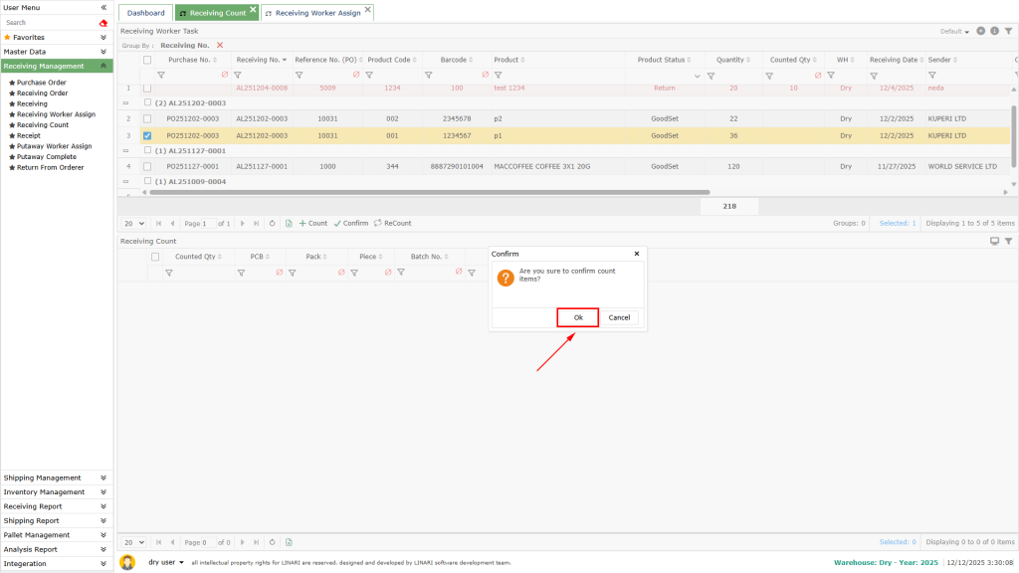Click the sidebar Search input field
The width and height of the screenshot is (1019, 573).
coord(48,22)
